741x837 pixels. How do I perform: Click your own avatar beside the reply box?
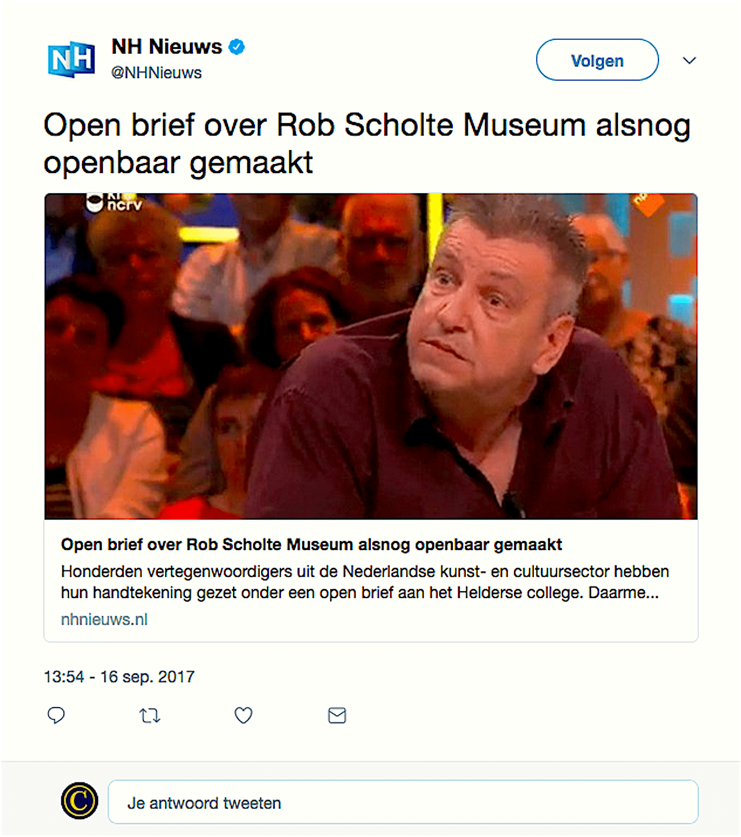(x=79, y=801)
